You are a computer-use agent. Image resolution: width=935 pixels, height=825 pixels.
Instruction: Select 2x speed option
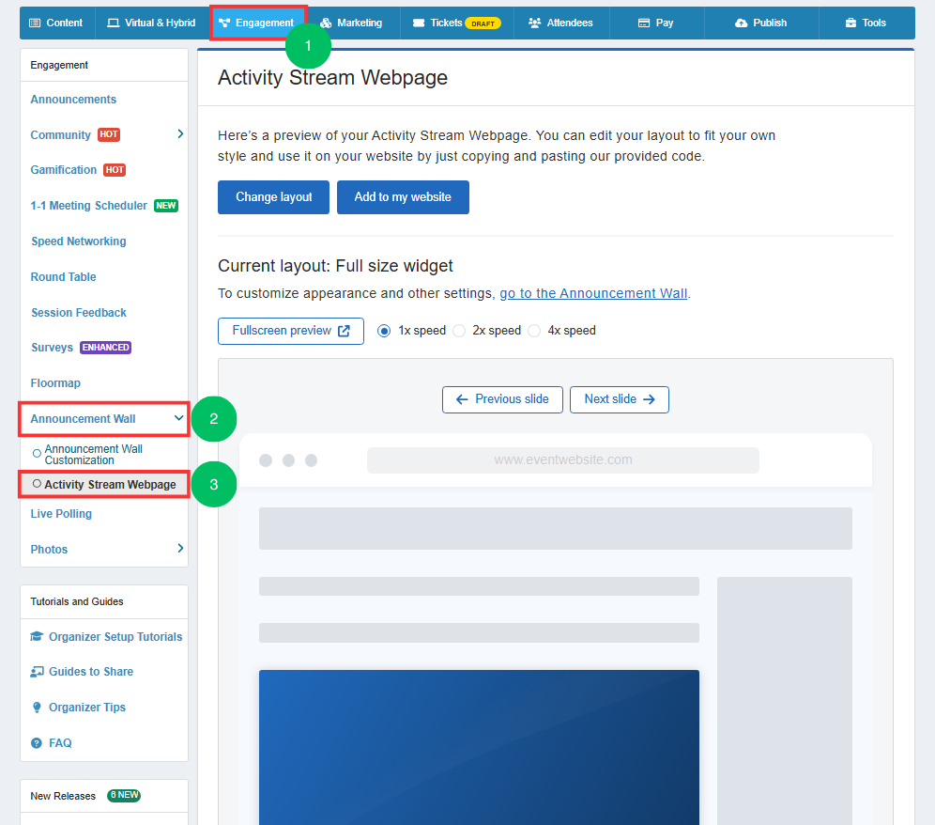click(459, 331)
